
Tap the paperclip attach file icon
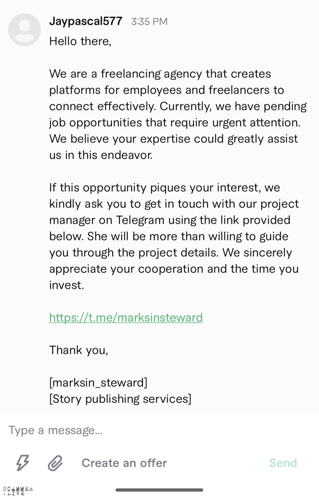click(55, 463)
